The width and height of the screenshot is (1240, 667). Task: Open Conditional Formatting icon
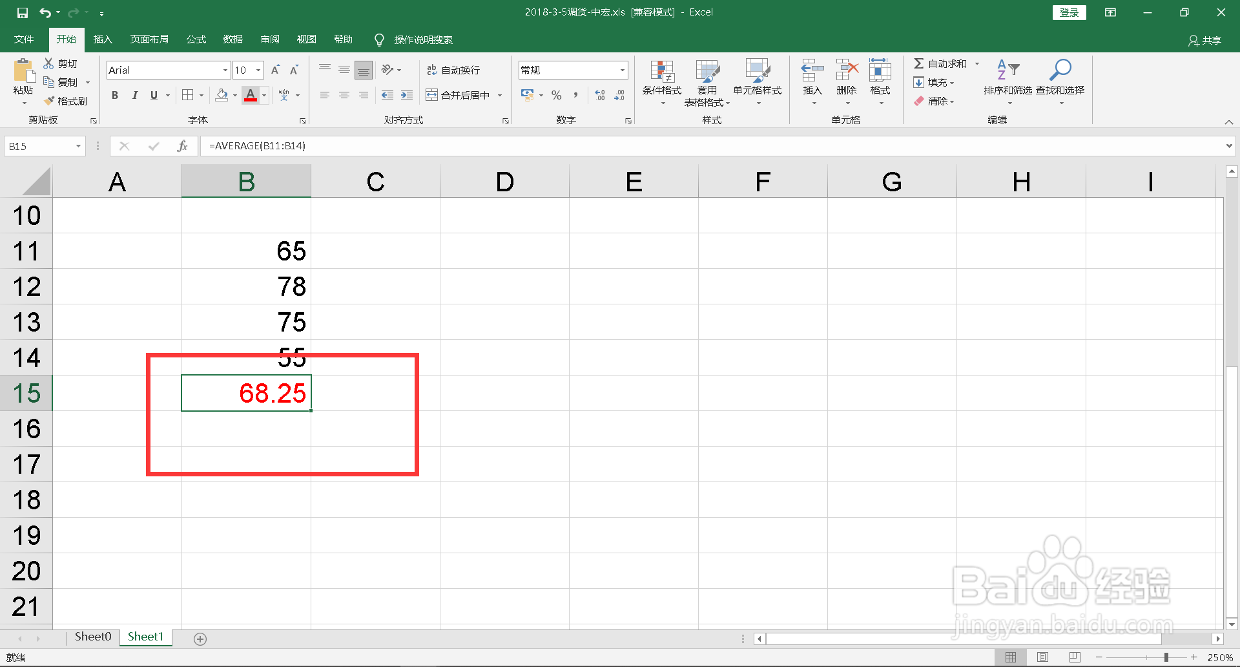662,71
